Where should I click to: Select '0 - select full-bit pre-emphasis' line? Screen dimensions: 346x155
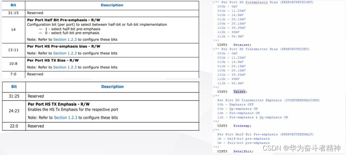(72, 33)
